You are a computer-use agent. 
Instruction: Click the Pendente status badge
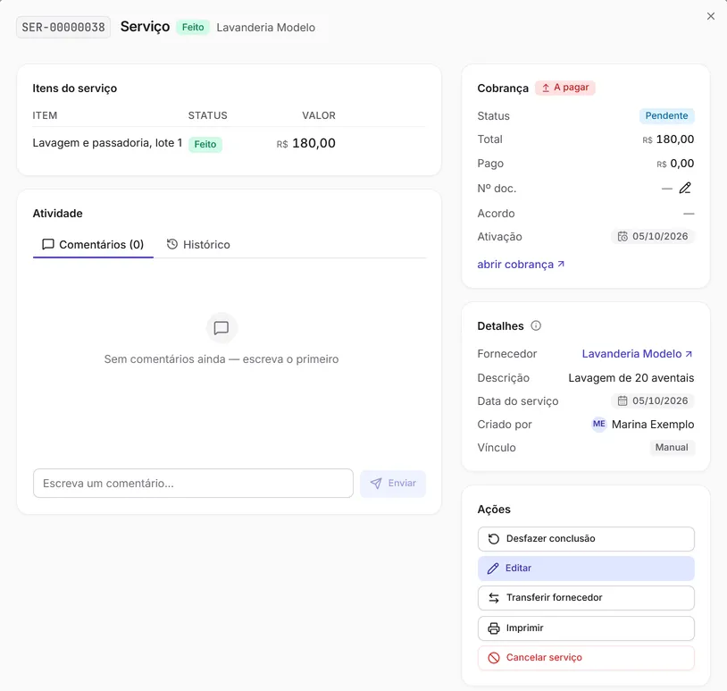[x=667, y=115]
